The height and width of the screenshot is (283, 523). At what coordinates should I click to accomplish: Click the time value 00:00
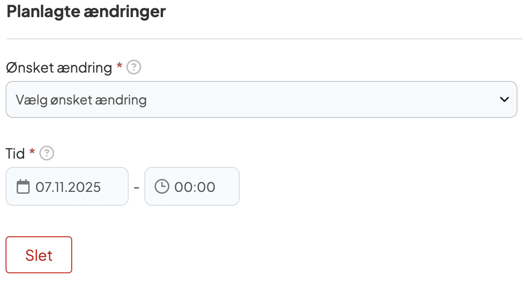tap(195, 187)
